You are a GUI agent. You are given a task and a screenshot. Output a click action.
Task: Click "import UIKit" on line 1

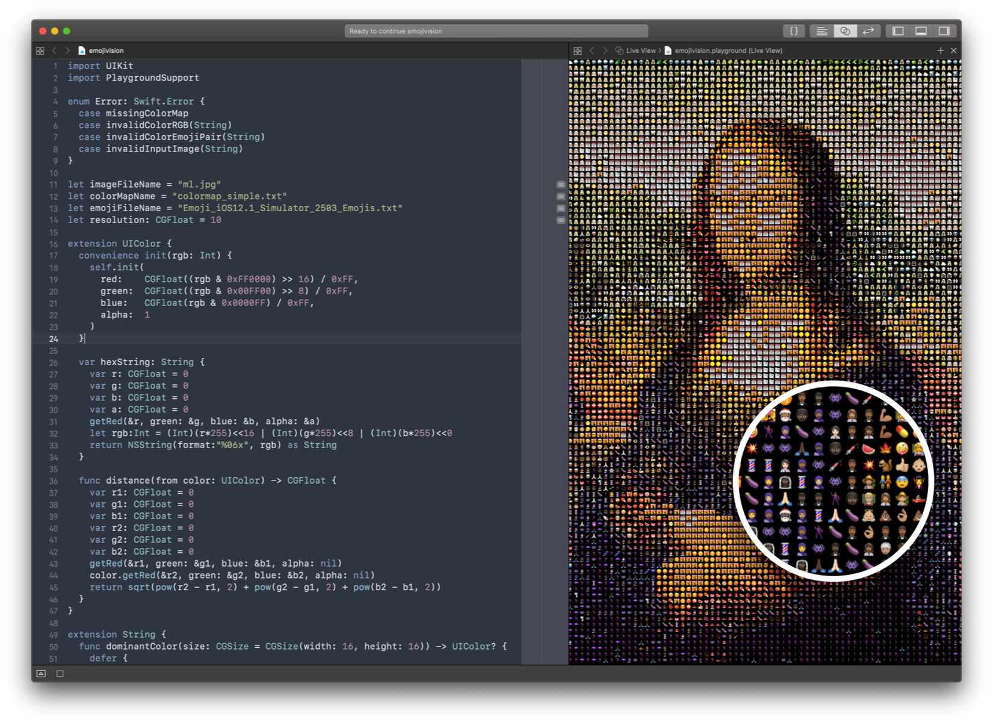click(x=101, y=66)
